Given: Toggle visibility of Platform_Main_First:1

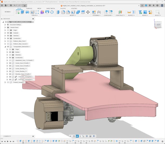Looking at the screenshot, I should (8, 41).
